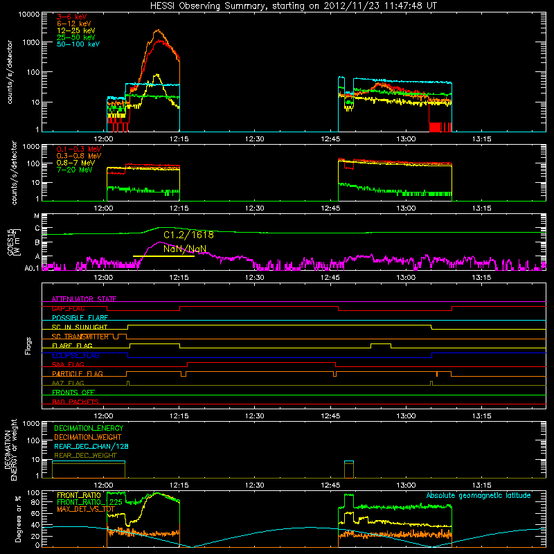Select the 25-50 keV legend label

[75, 37]
